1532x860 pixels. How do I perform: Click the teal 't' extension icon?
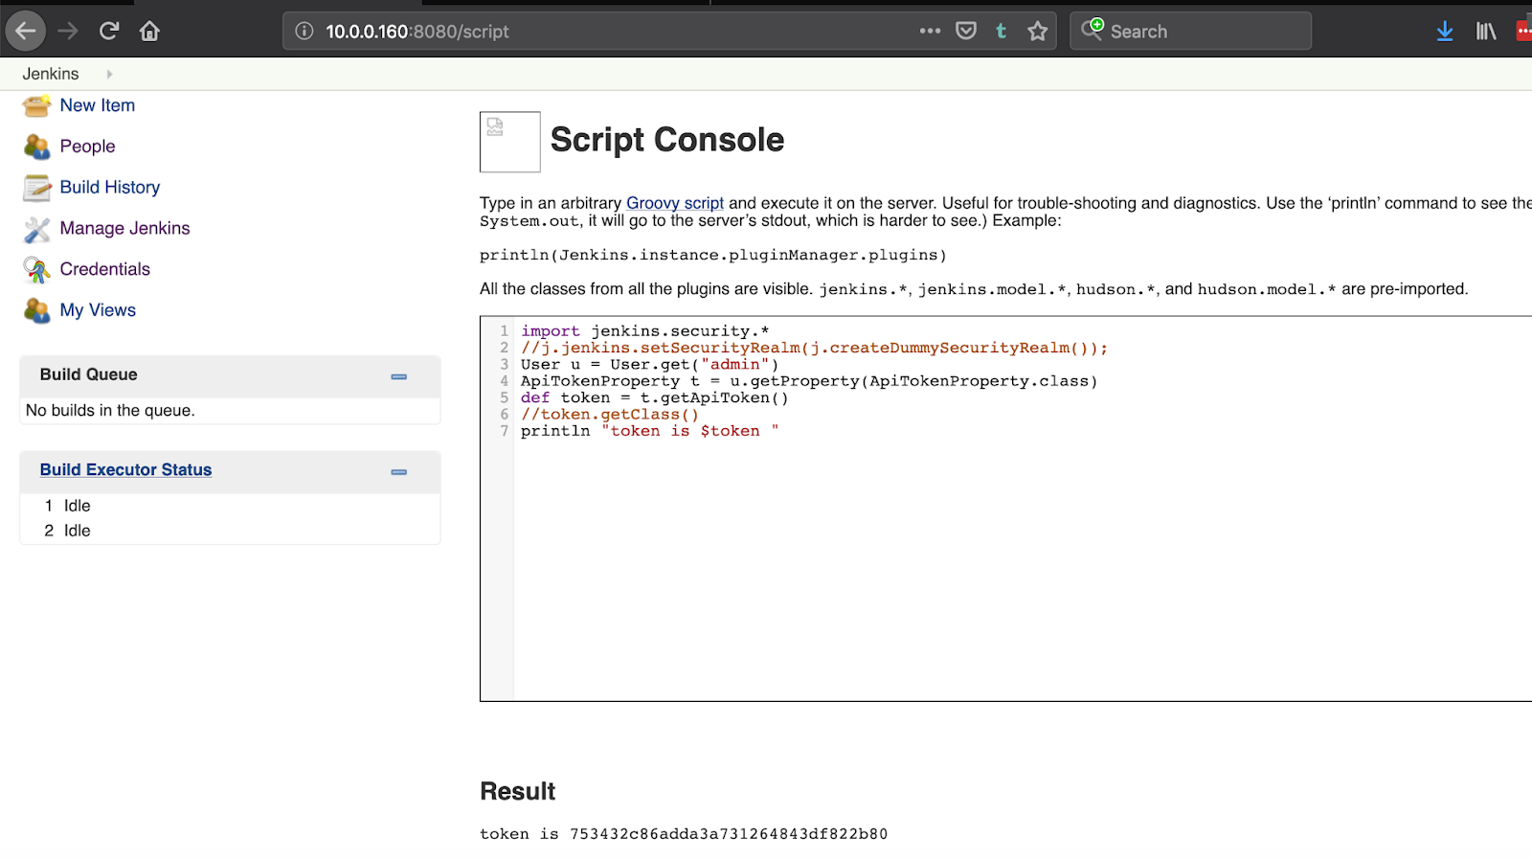(x=1002, y=31)
